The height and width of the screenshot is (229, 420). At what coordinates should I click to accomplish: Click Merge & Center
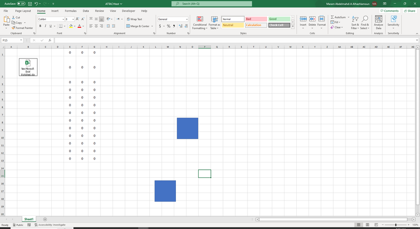pos(138,26)
